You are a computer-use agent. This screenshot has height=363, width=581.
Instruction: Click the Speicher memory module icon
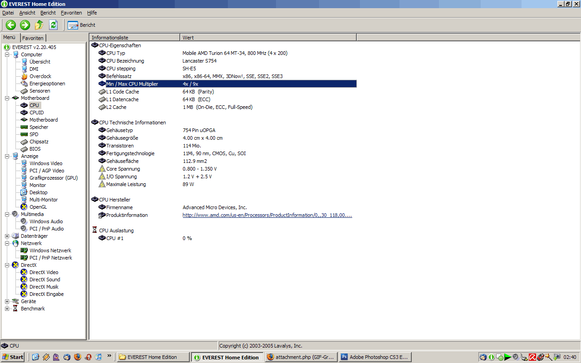pos(24,127)
